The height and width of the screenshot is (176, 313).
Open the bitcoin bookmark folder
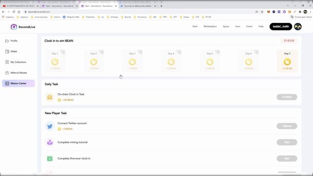point(55,17)
